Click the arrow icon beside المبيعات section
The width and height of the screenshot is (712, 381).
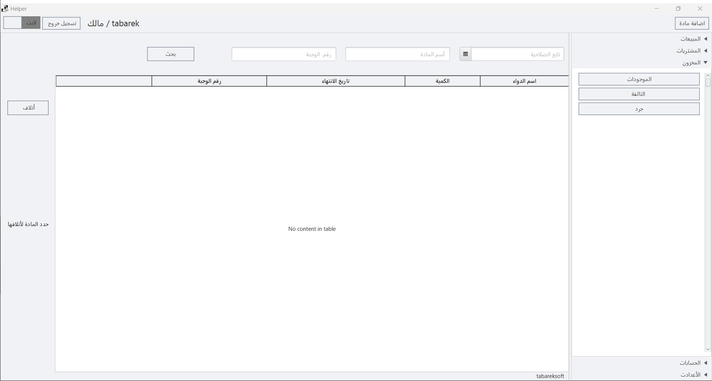(x=706, y=38)
